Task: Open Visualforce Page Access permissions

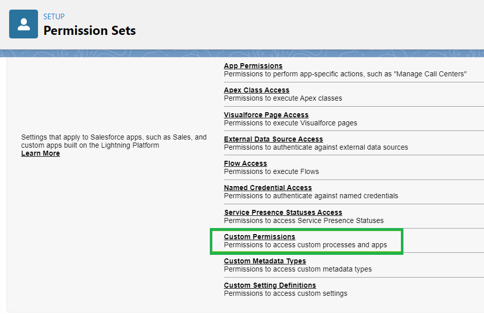Action: pos(266,115)
